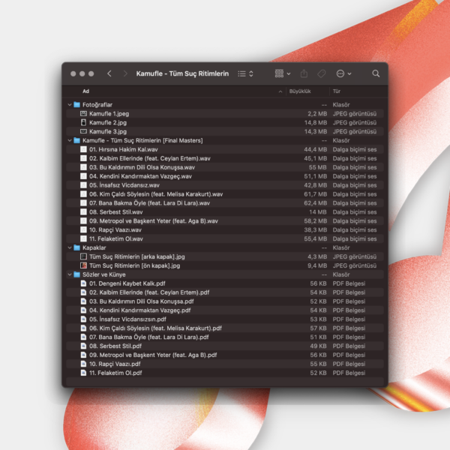Click the window title Kamufle - Tüm Suç Ritimlerin

tap(182, 74)
